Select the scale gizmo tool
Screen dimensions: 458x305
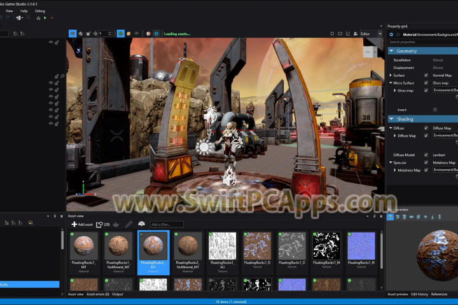(88, 34)
